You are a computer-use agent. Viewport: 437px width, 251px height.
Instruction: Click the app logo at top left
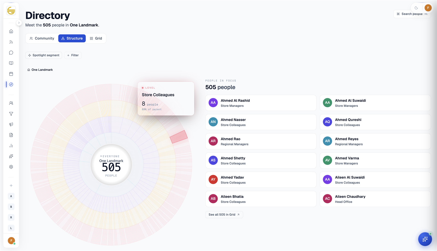click(x=11, y=11)
